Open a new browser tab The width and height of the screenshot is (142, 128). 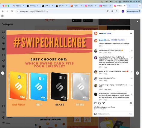[129, 6]
